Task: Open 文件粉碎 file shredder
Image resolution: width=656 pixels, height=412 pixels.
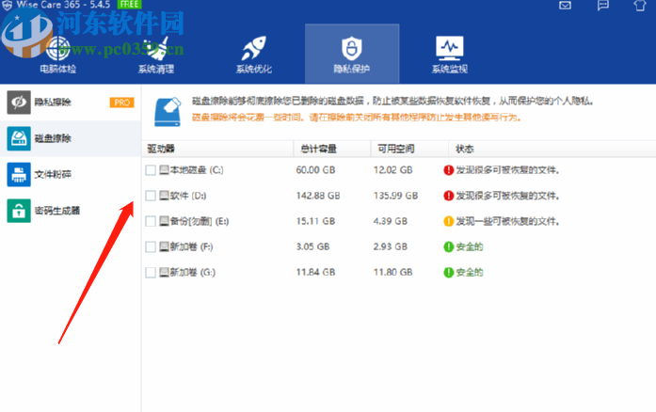Action: pyautogui.click(x=71, y=174)
